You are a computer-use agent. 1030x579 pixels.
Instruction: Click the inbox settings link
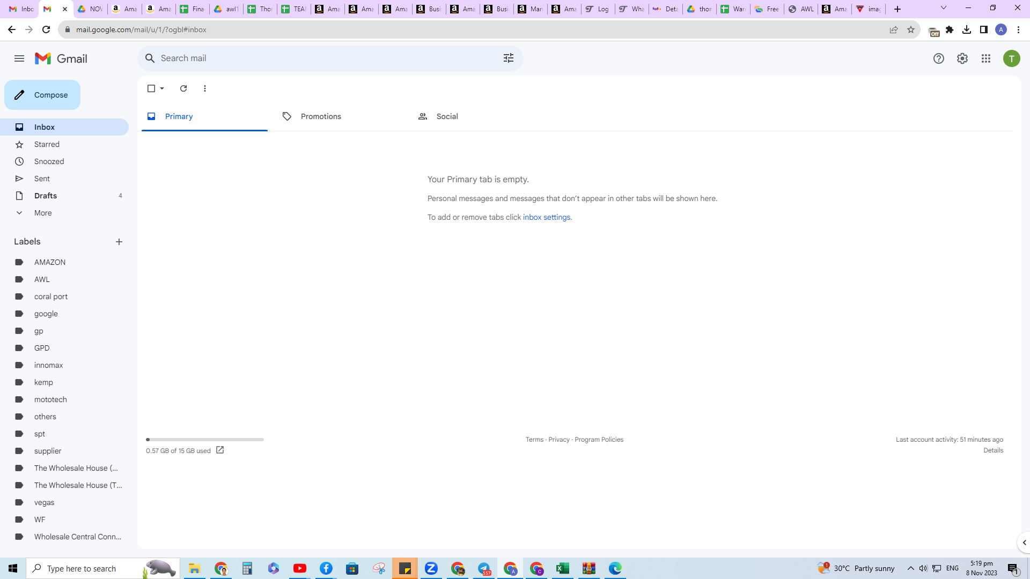point(547,217)
